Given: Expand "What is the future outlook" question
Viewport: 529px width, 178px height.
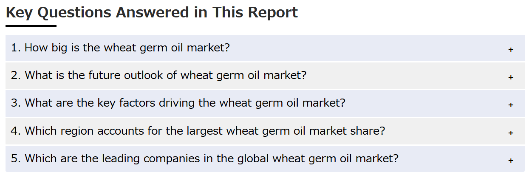Looking at the screenshot, I should pos(265,76).
